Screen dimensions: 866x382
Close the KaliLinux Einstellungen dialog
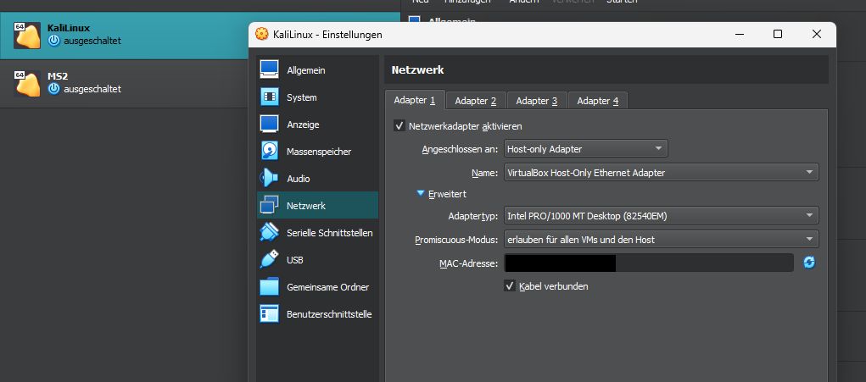[x=817, y=34]
